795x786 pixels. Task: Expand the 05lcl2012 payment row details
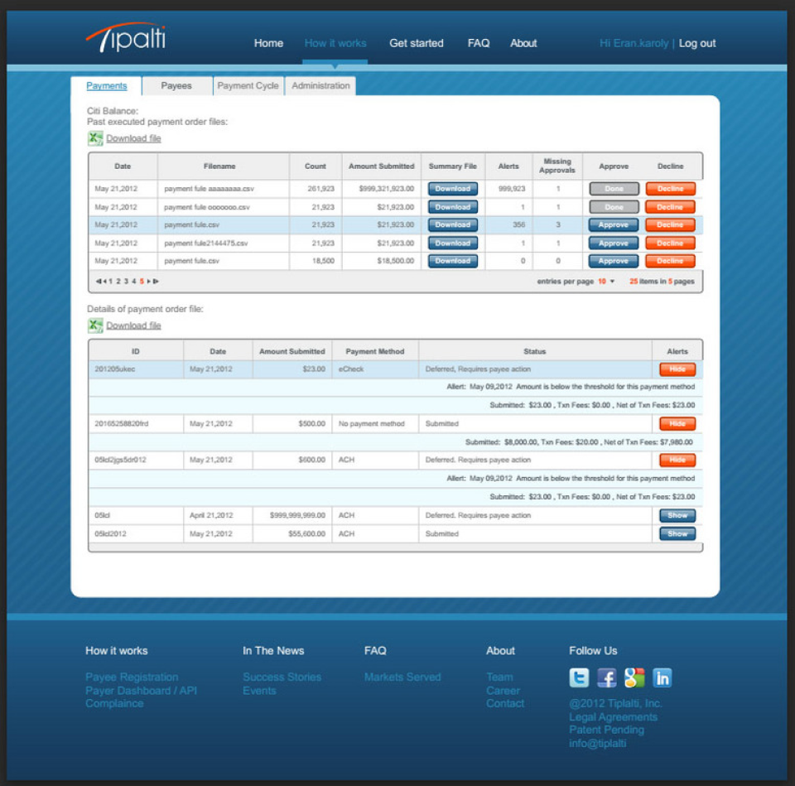pos(677,533)
